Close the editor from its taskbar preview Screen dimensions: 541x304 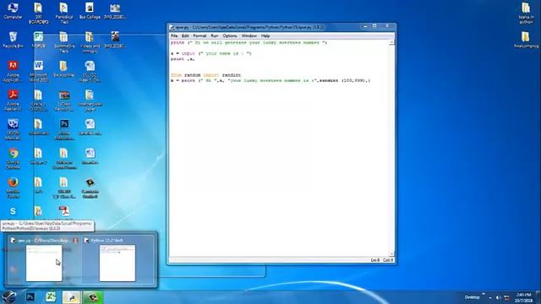[75, 240]
